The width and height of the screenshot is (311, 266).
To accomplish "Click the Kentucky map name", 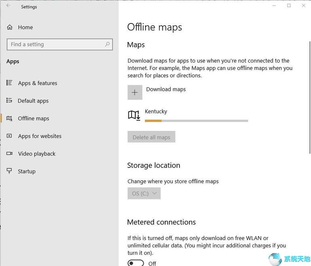I will [x=156, y=111].
